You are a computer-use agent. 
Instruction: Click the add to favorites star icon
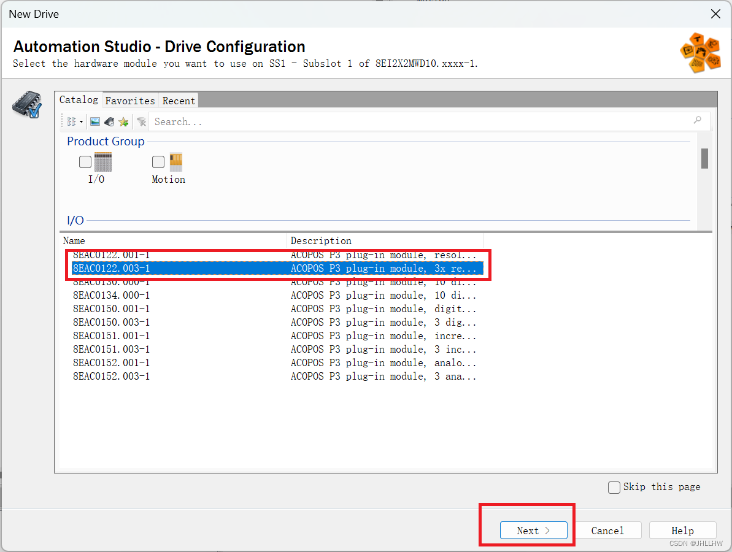coord(123,121)
